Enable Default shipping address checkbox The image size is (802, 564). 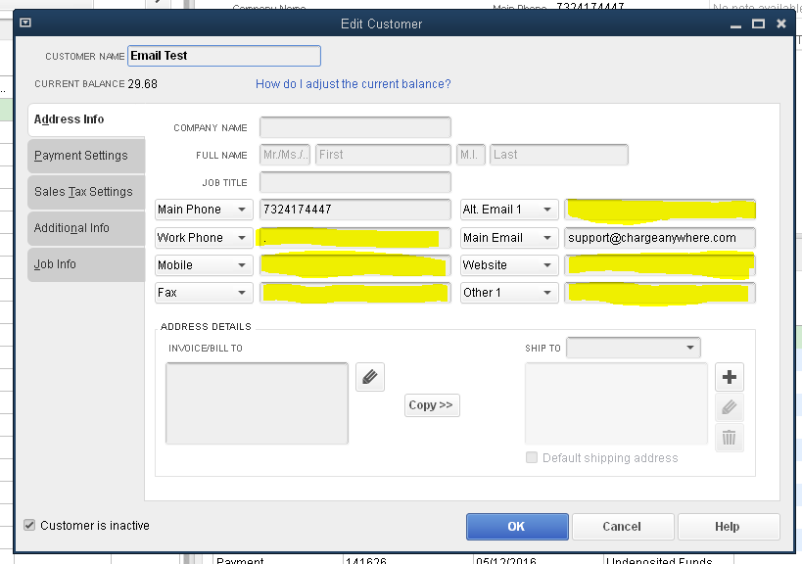(532, 457)
